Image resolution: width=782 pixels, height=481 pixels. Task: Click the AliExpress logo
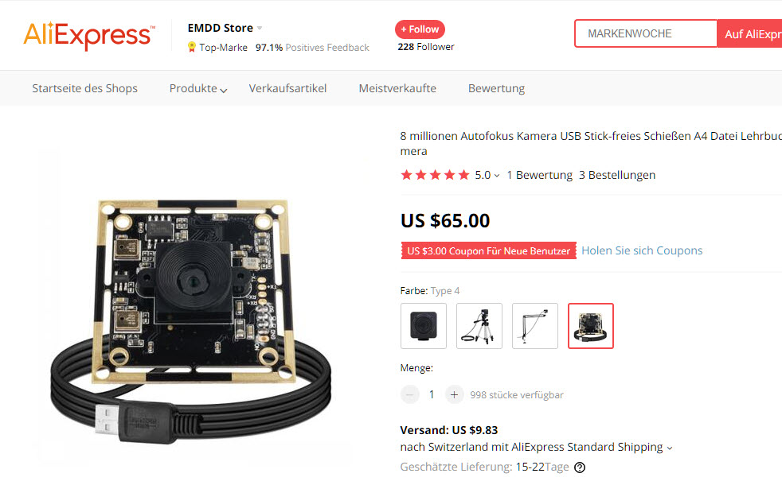point(88,35)
